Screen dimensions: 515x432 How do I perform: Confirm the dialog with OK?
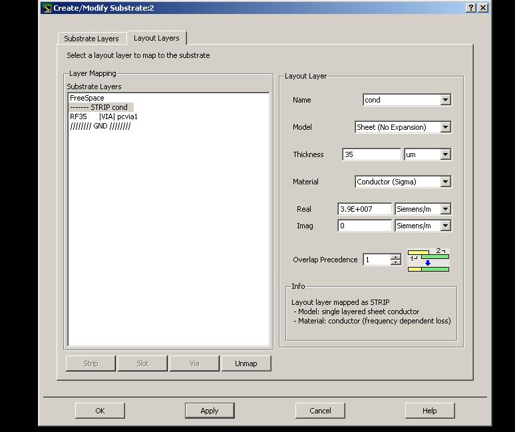(100, 411)
